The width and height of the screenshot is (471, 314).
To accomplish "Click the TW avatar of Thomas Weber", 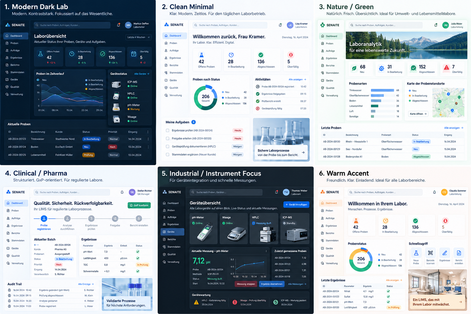I will [286, 192].
